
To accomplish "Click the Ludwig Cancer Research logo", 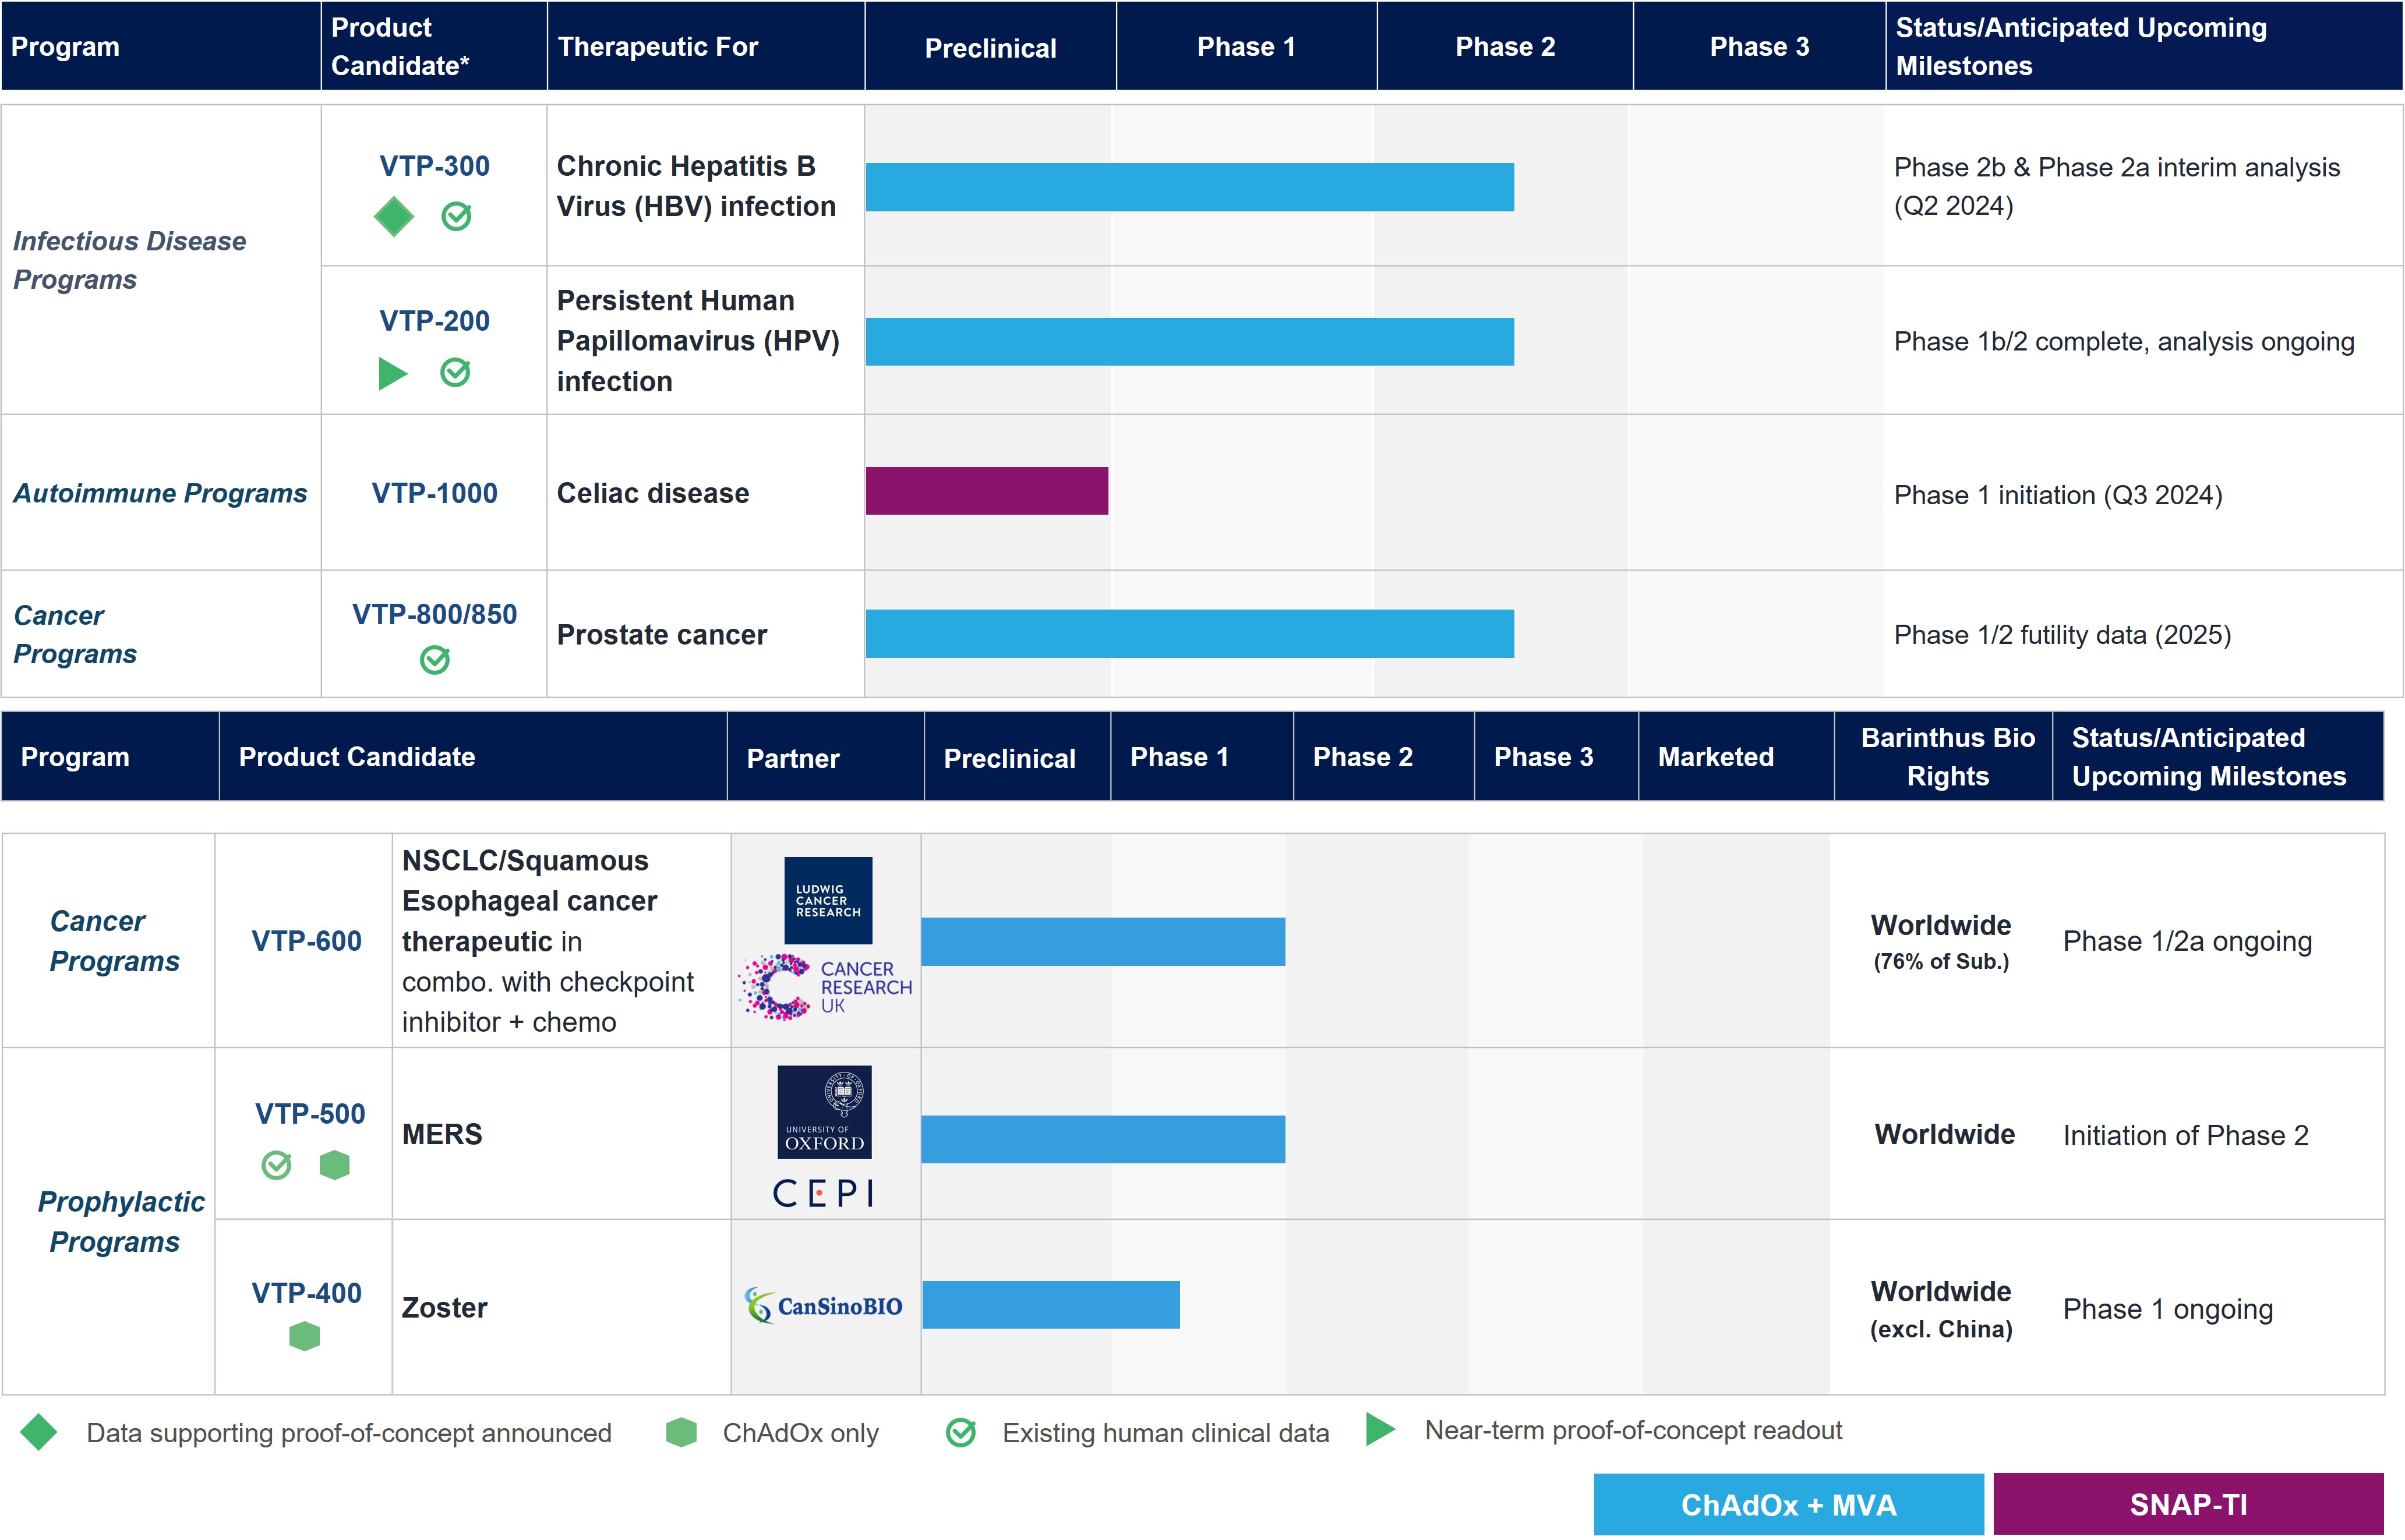I will pyautogui.click(x=827, y=900).
